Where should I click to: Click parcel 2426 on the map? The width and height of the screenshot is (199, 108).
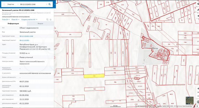[72, 70]
